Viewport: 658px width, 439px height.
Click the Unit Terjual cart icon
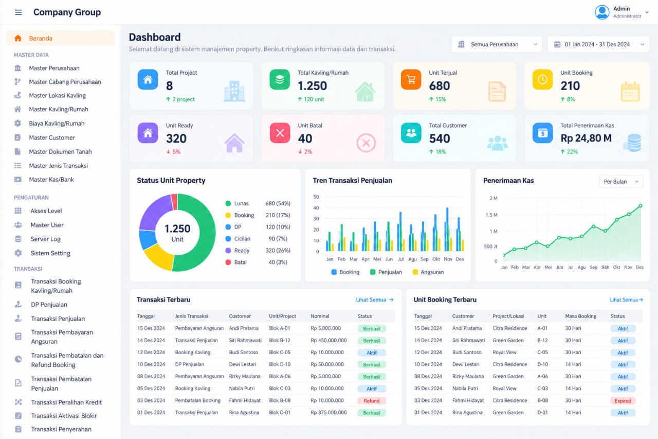pyautogui.click(x=411, y=79)
